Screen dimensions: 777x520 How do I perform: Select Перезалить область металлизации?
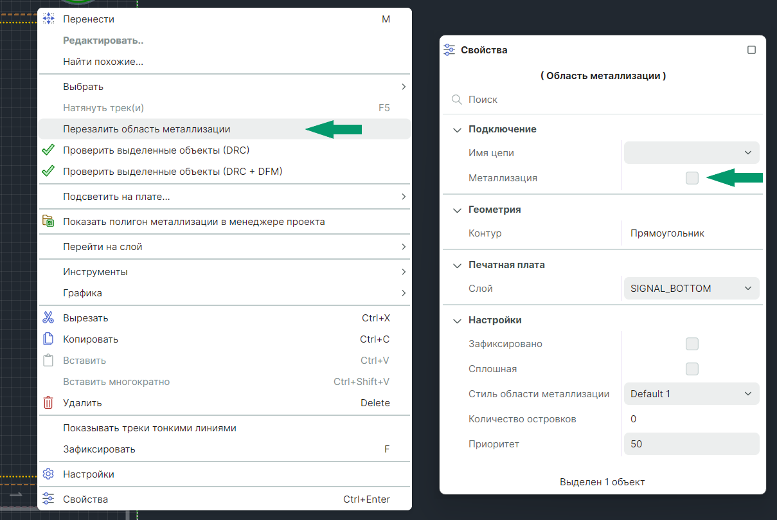(147, 129)
